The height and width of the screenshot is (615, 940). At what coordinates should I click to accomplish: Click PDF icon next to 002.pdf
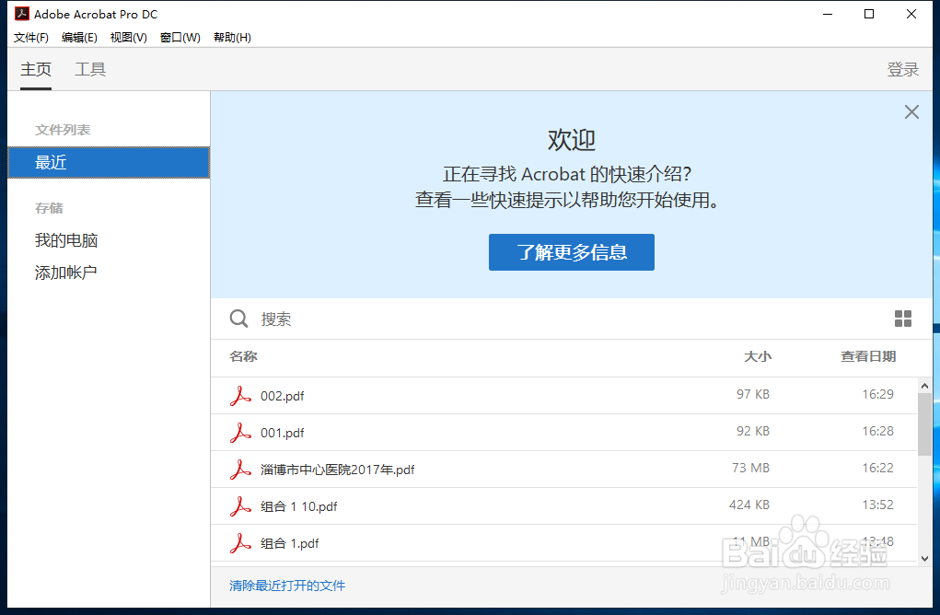tap(240, 396)
